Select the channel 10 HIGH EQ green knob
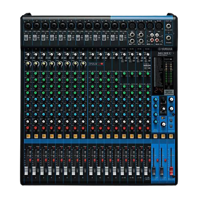Image resolution: width=198 pixels, height=198 pixels. coord(100,73)
